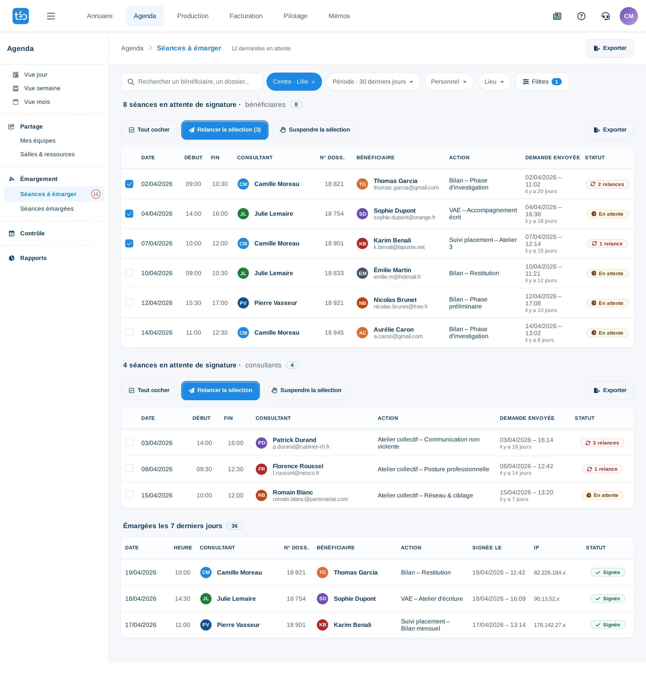646x697 pixels.
Task: Uncheck the 02/04/2026 Thomas Garcia row
Action: click(129, 184)
